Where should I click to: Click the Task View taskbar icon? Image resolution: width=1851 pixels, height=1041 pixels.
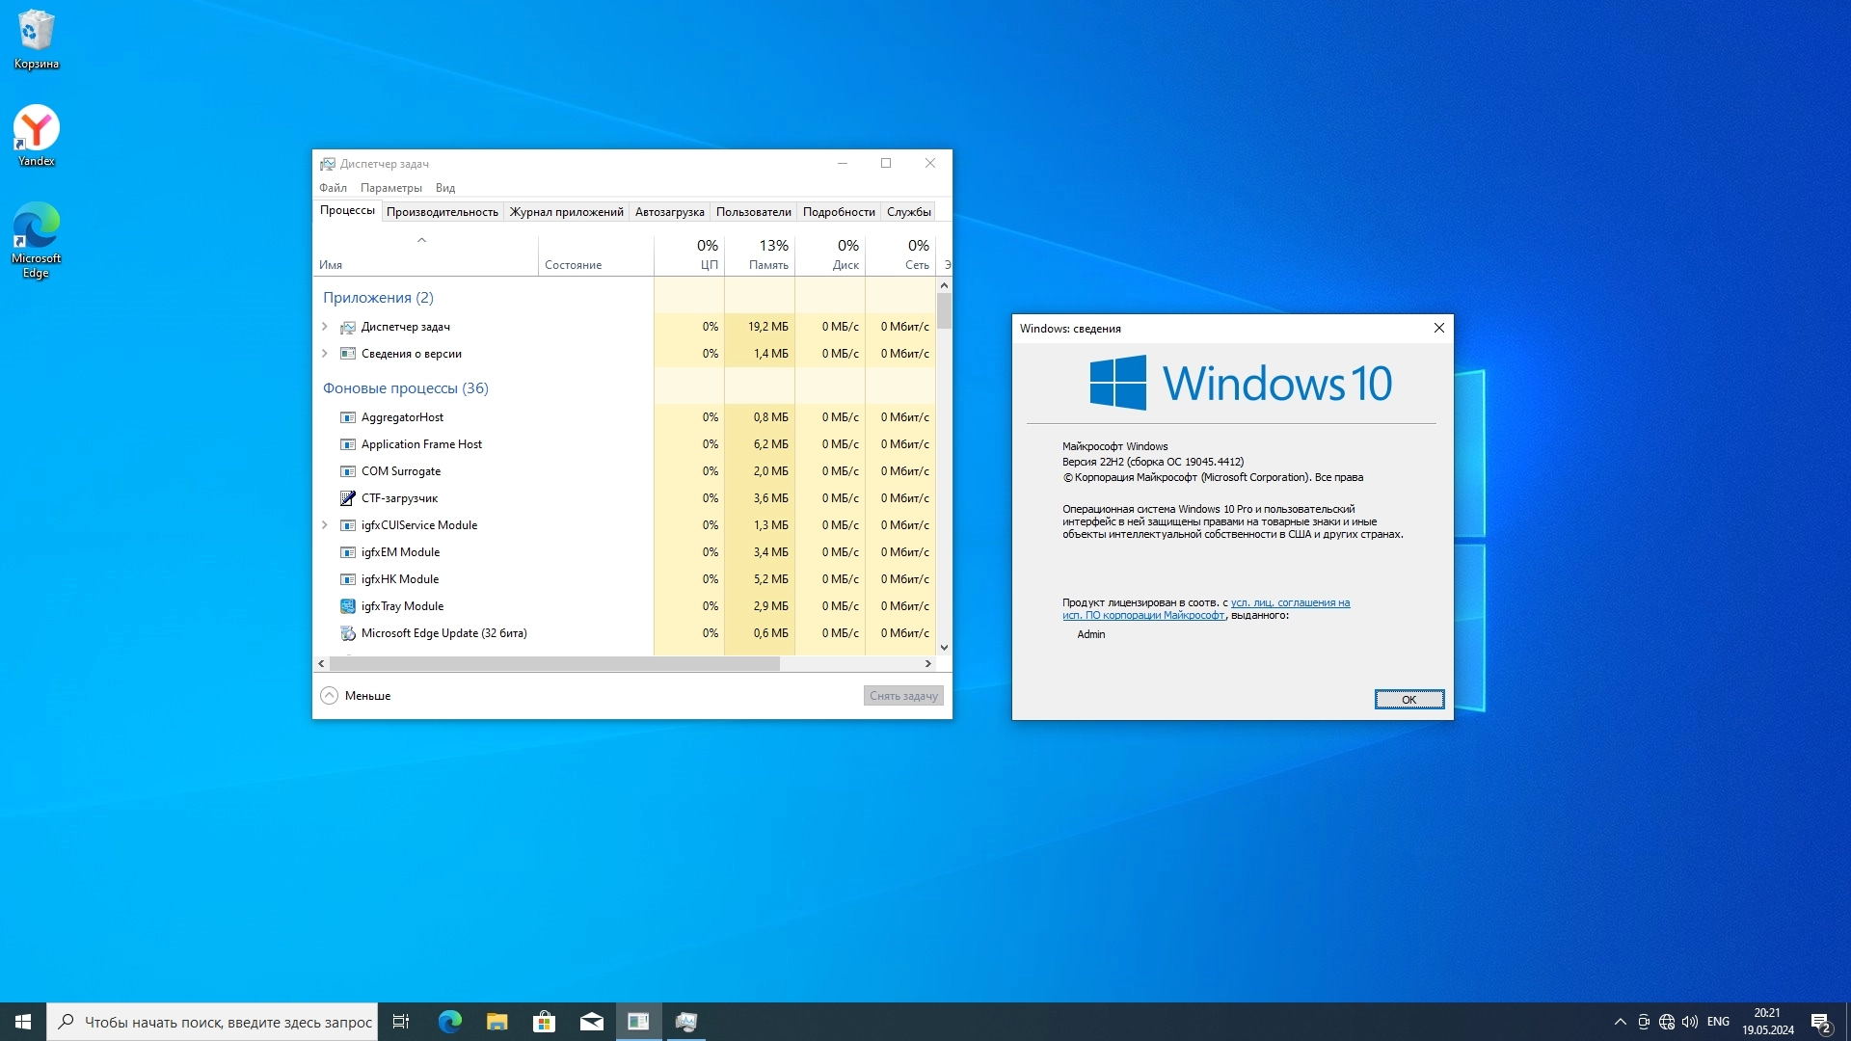pyautogui.click(x=401, y=1022)
